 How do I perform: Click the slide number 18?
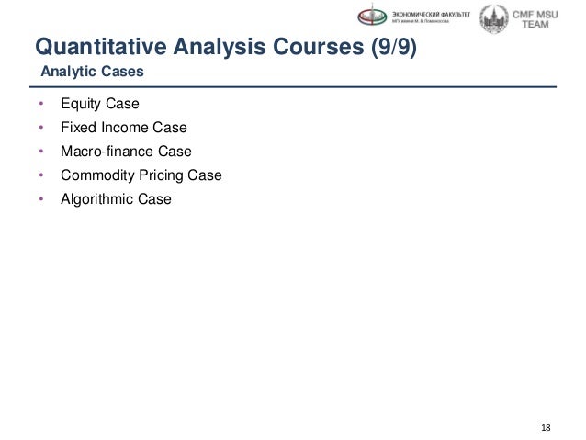pyautogui.click(x=546, y=428)
